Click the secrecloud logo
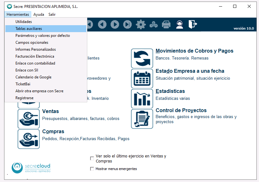The width and height of the screenshot is (259, 182). (31, 168)
